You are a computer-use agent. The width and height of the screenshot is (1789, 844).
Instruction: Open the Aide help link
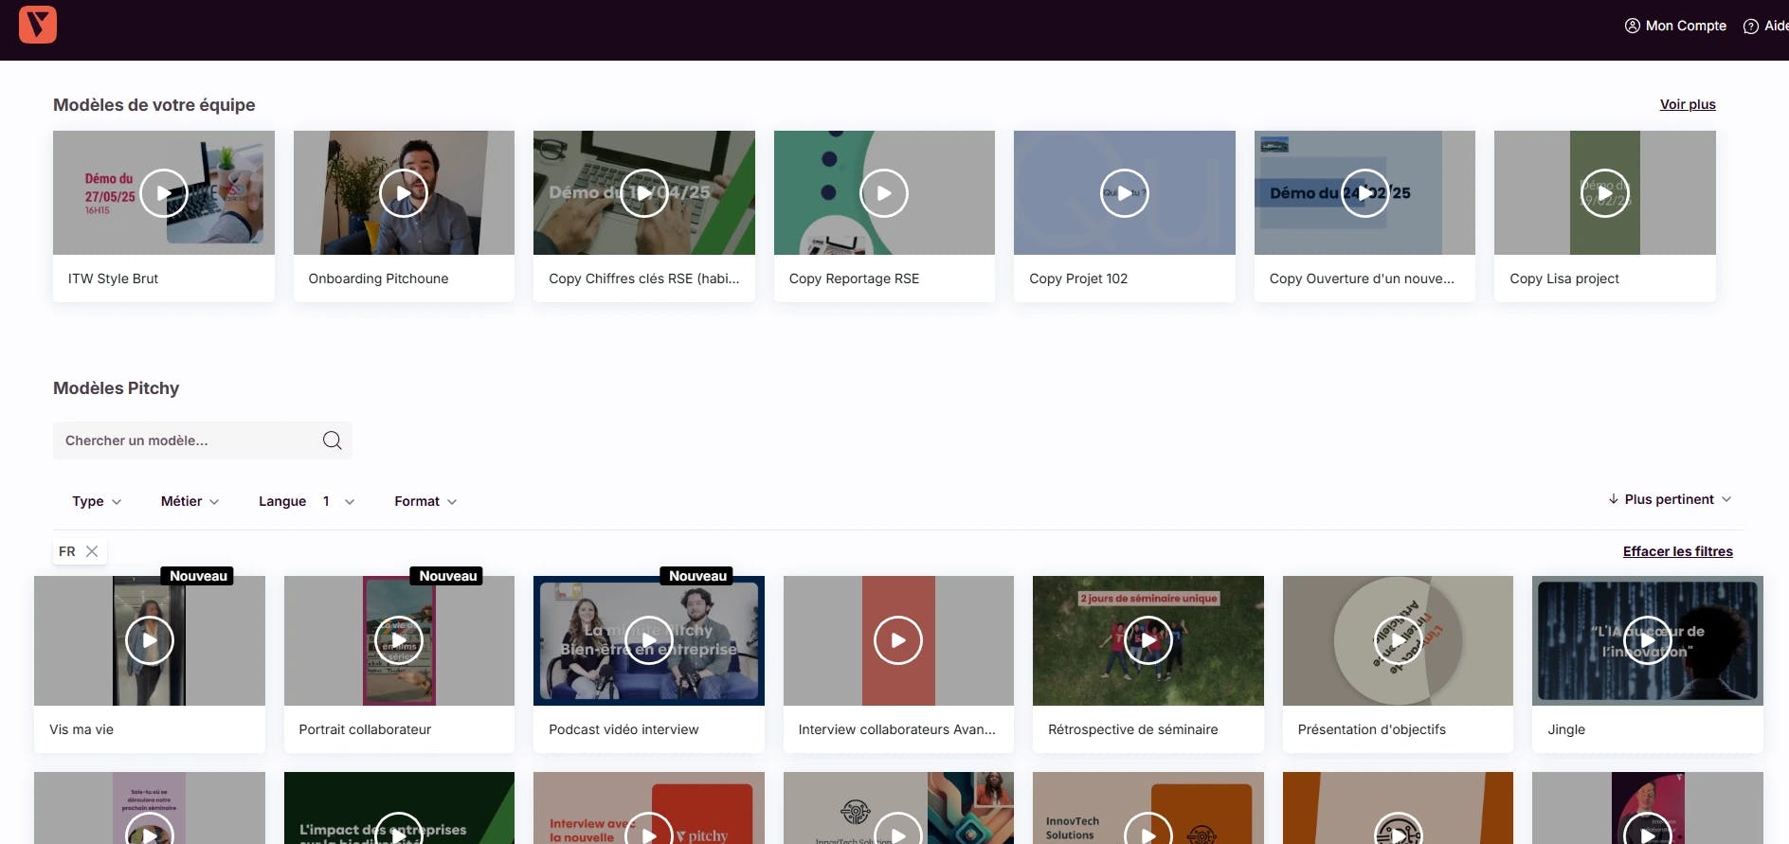point(1766,26)
